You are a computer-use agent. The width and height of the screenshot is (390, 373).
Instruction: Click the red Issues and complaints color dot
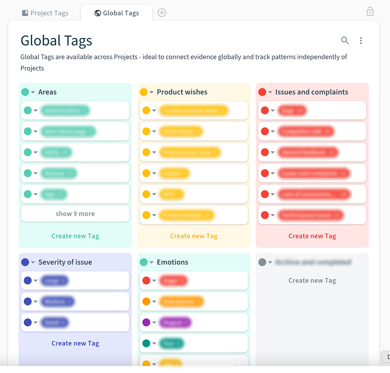tap(262, 92)
